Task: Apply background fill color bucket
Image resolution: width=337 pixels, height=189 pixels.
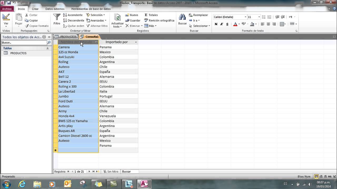Action: tap(252, 24)
